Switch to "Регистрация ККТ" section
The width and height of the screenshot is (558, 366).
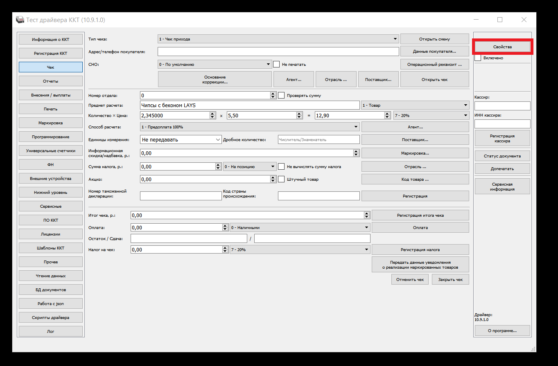point(51,54)
